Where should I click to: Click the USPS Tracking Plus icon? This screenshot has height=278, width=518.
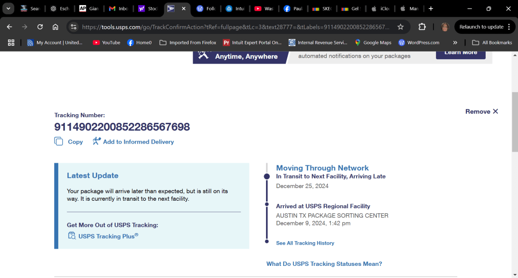(x=71, y=236)
